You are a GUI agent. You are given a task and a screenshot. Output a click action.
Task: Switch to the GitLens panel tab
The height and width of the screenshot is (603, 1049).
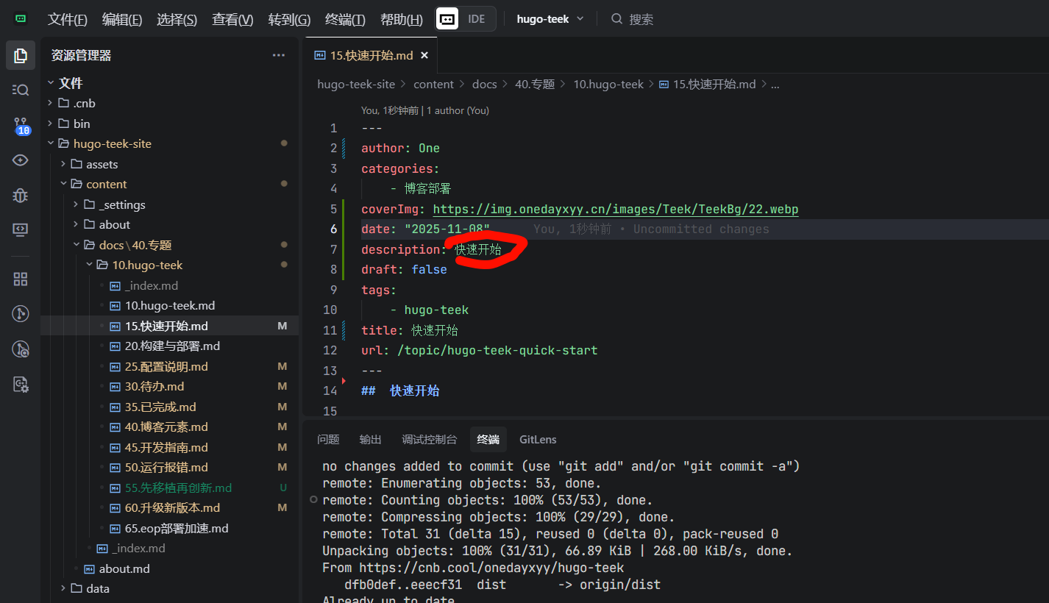538,440
